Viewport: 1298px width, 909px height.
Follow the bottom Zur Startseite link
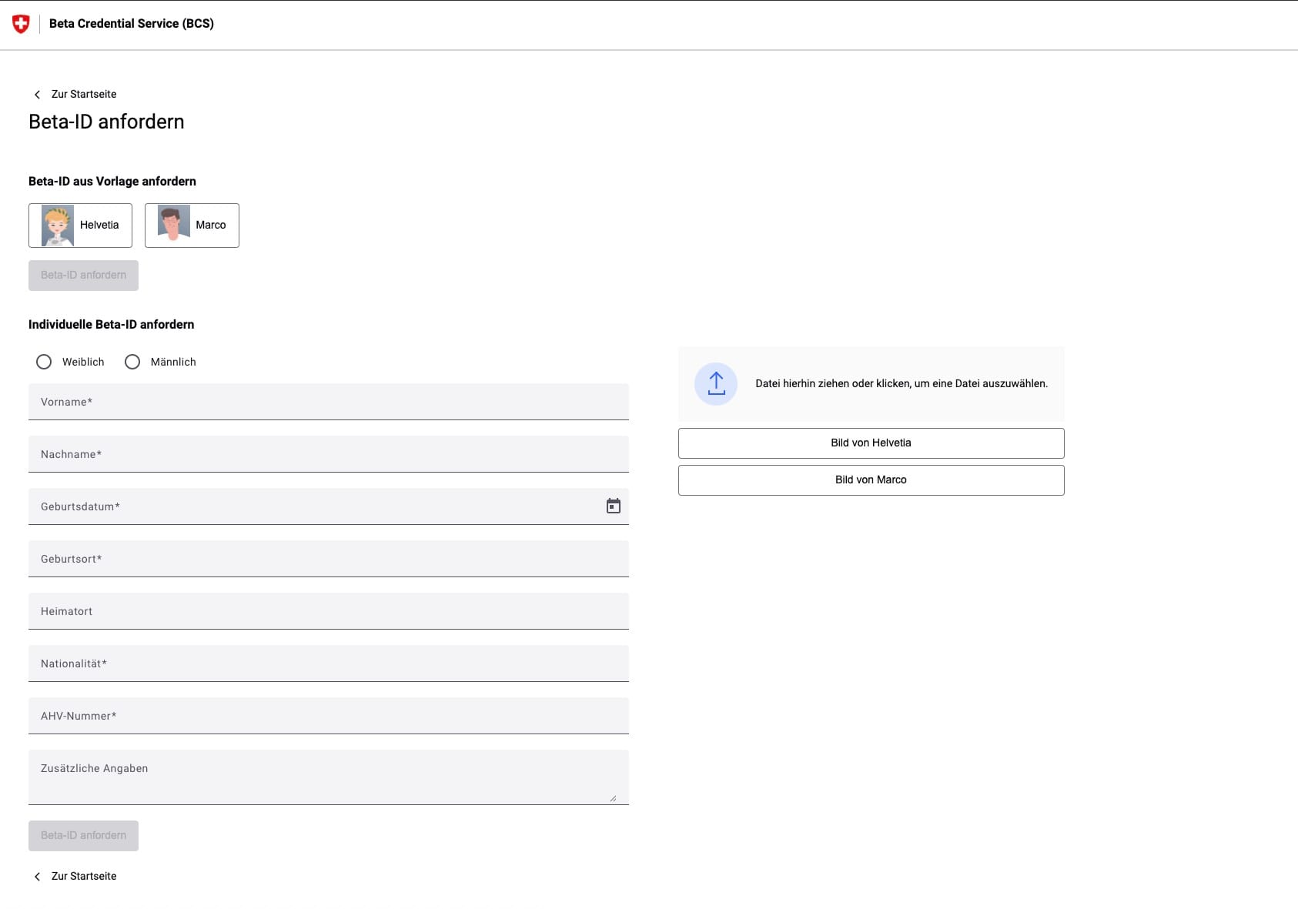pyautogui.click(x=84, y=876)
